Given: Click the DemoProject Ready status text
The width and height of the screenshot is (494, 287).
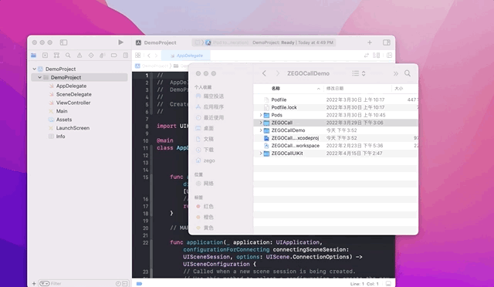Looking at the screenshot, I should [293, 42].
